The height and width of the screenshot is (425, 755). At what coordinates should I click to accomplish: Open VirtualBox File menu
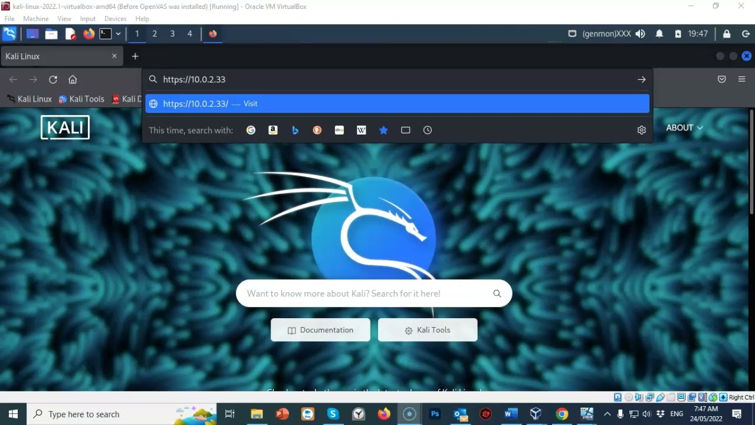click(9, 19)
